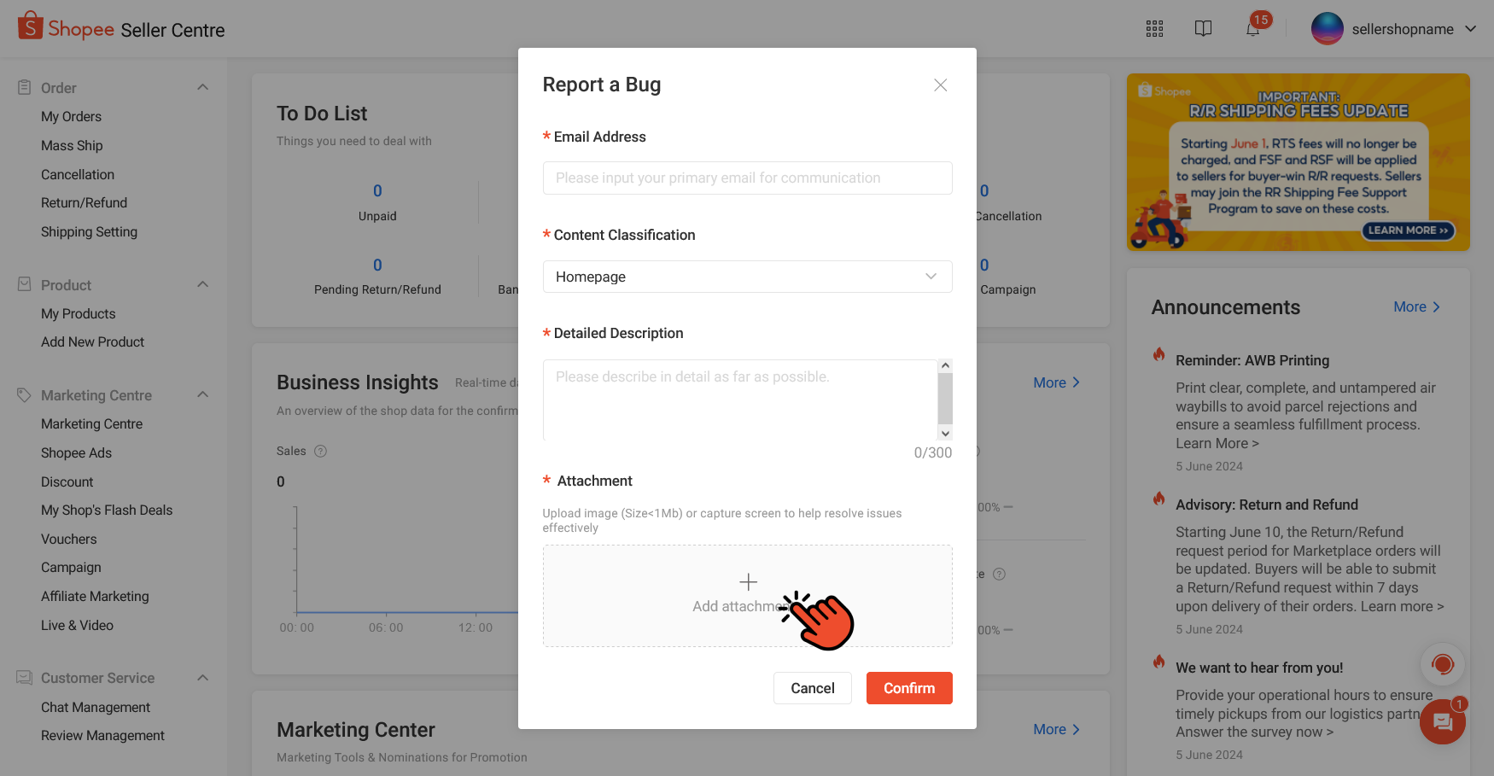Viewport: 1494px width, 776px height.
Task: Open the notifications bell
Action: pyautogui.click(x=1252, y=29)
